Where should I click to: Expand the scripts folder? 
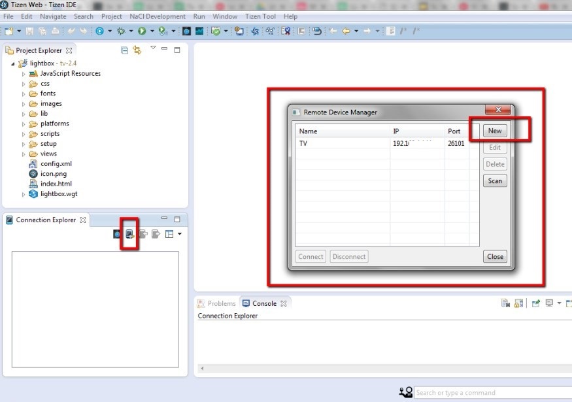[x=24, y=134]
